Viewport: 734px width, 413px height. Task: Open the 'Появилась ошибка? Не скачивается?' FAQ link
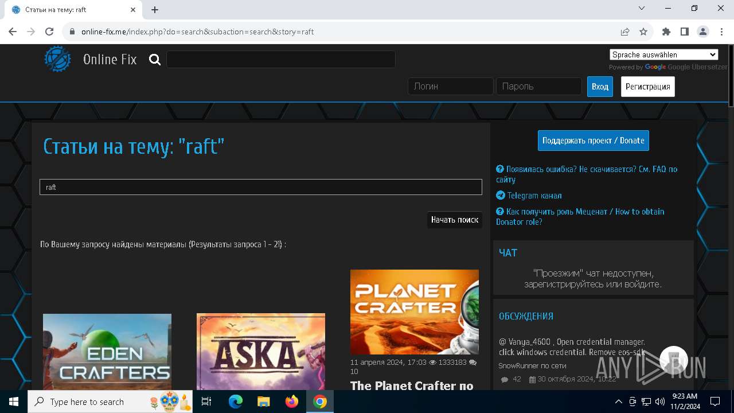coord(587,174)
